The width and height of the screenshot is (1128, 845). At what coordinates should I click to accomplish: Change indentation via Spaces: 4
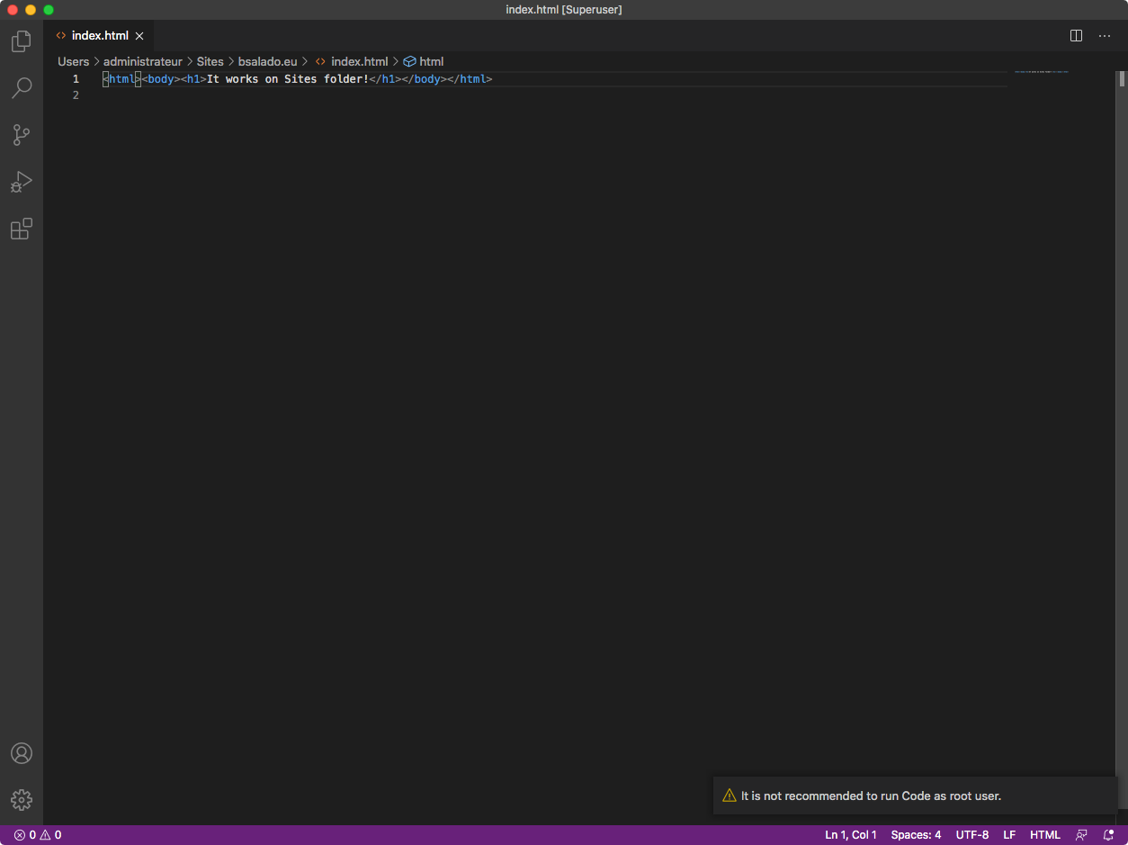[916, 835]
